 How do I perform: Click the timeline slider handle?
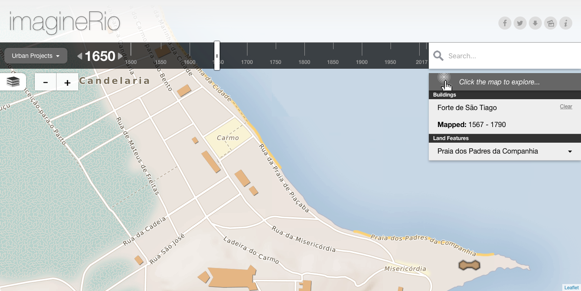coord(217,56)
